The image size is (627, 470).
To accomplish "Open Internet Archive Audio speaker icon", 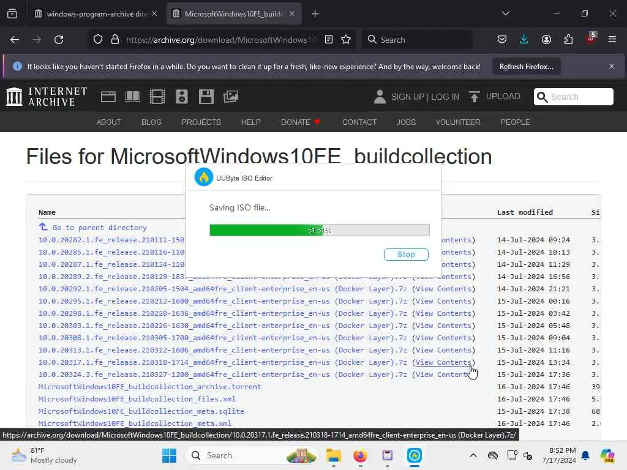I will tap(181, 97).
